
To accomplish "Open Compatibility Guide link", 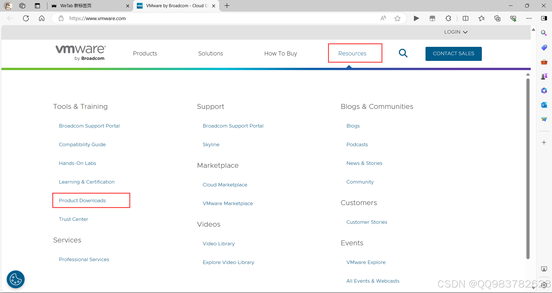I will 82,144.
